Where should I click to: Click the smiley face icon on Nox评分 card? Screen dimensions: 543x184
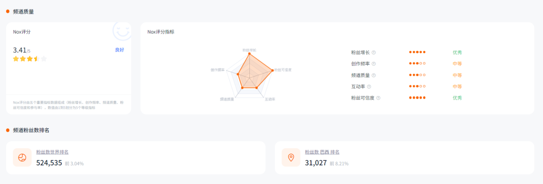coord(122,31)
